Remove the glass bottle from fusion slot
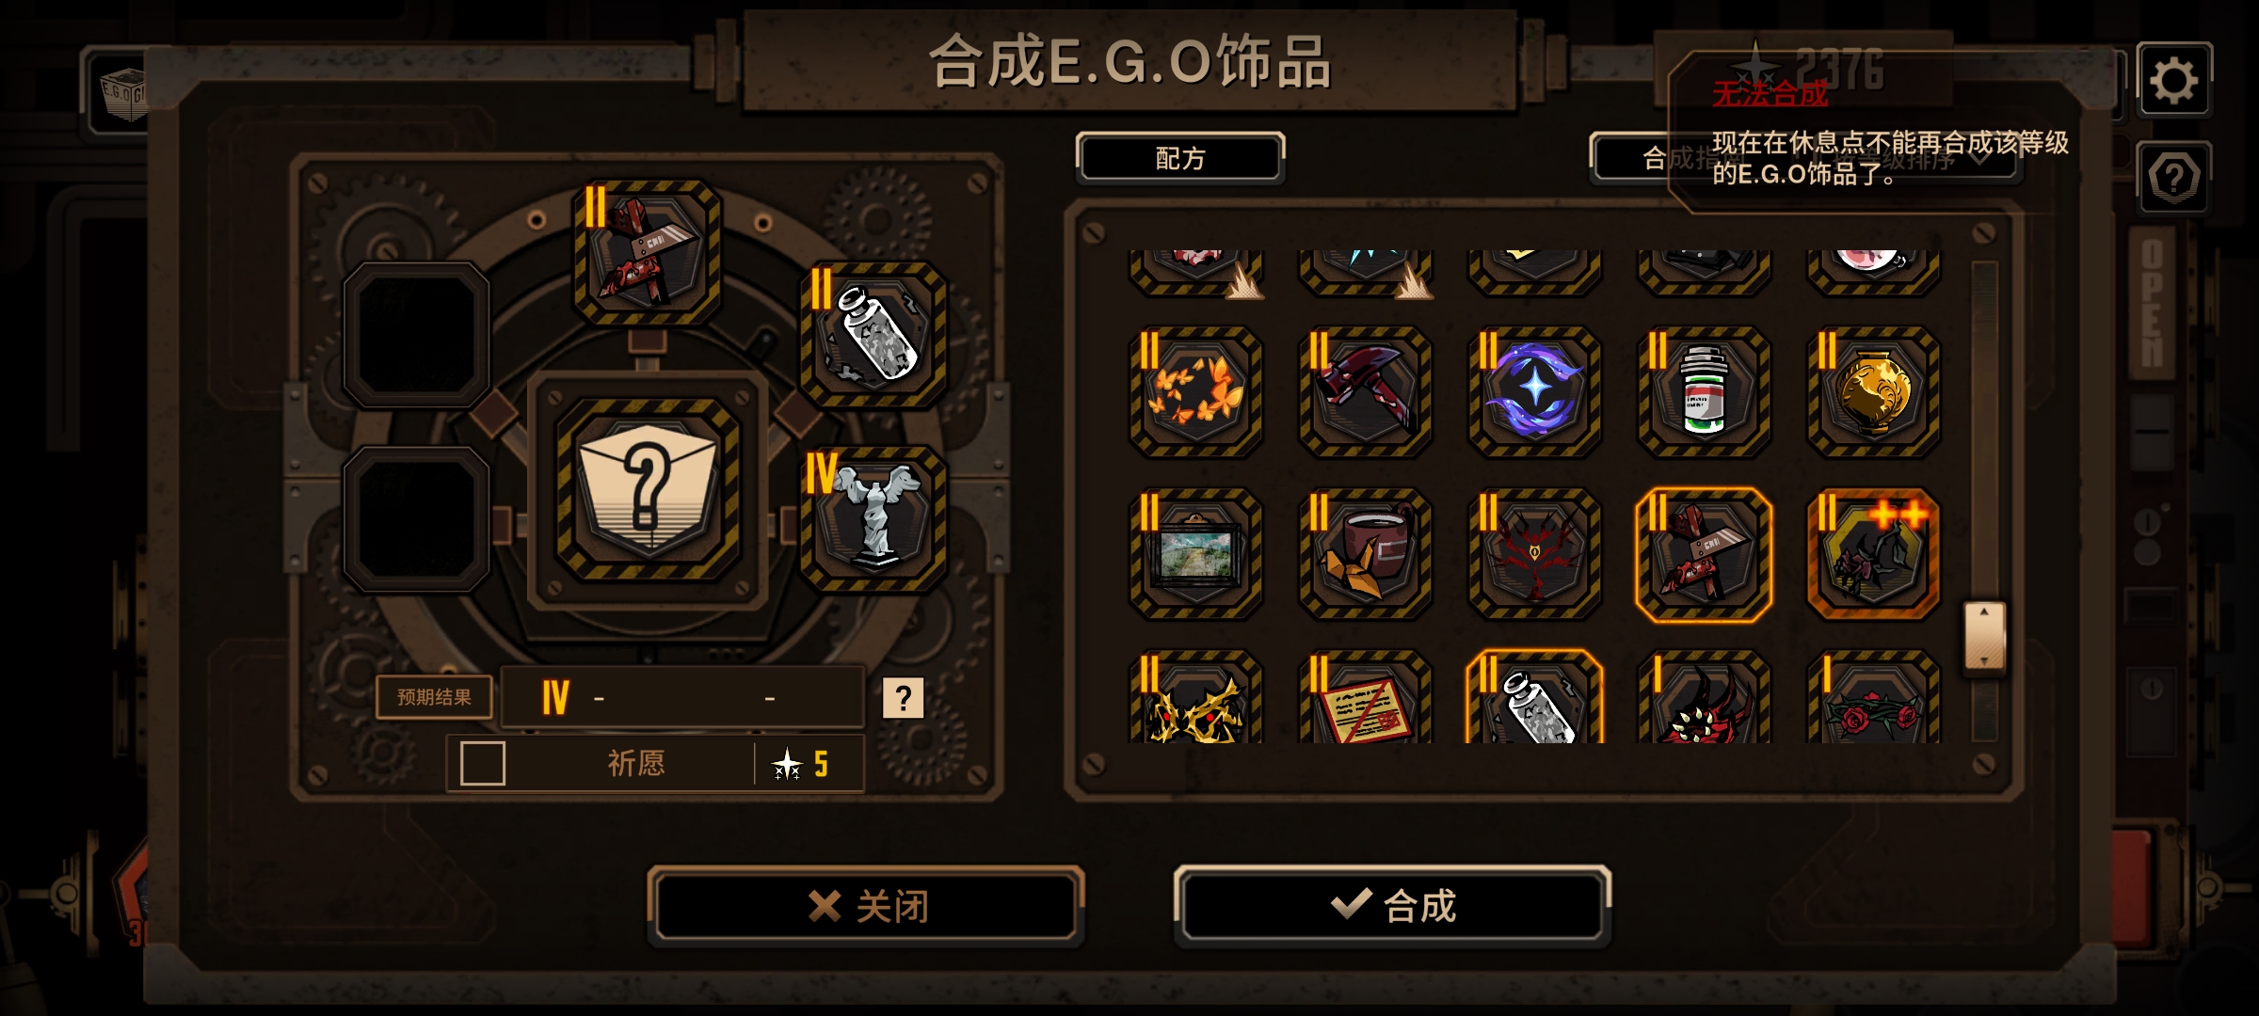 [874, 335]
